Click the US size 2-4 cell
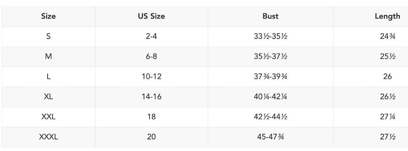This screenshot has width=408, height=151. point(152,37)
